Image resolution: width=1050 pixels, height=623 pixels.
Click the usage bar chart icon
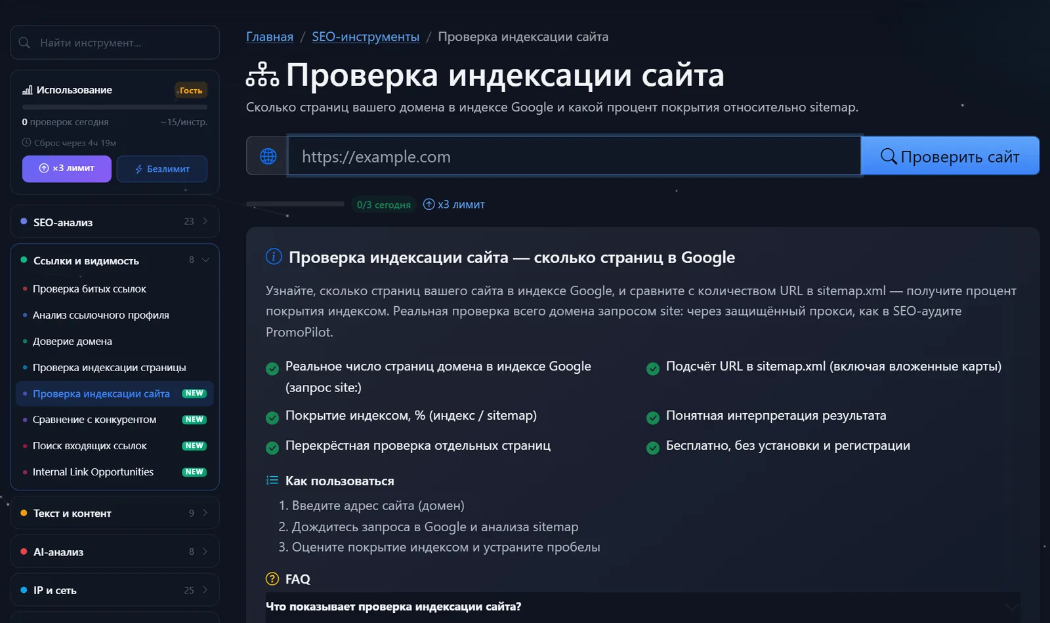click(28, 90)
